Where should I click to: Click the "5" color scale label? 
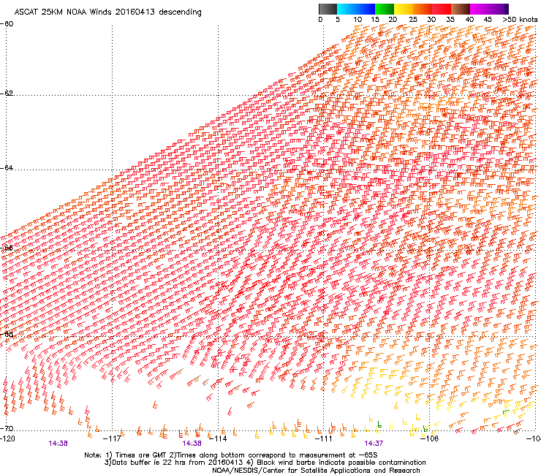pyautogui.click(x=338, y=20)
